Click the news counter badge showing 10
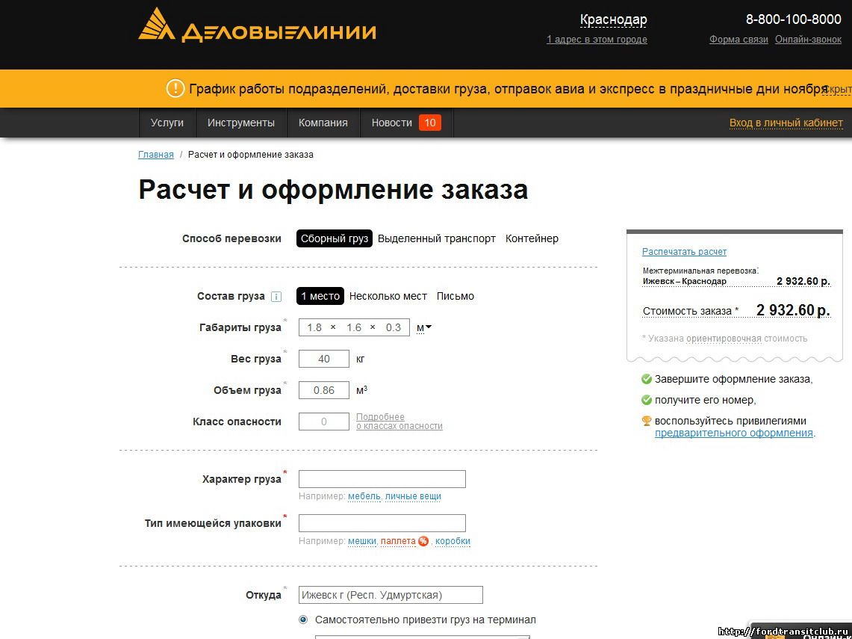Image resolution: width=852 pixels, height=639 pixels. tap(429, 123)
